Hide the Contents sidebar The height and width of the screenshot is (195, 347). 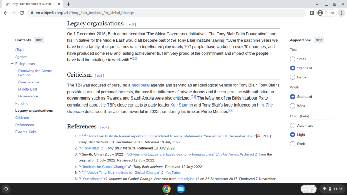pos(39,40)
